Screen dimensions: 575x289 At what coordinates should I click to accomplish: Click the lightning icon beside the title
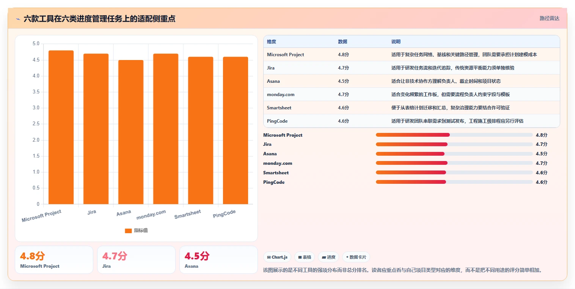pos(18,19)
